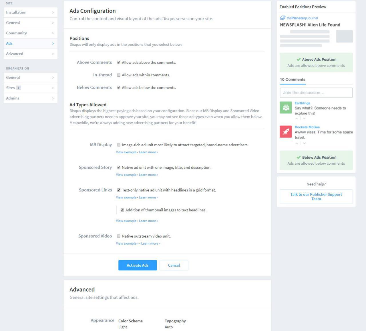
Task: Click the Join the discussion field
Action: click(x=316, y=93)
